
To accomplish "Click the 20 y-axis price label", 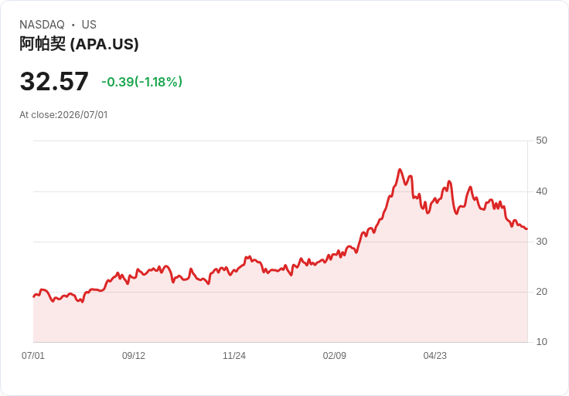I will tap(541, 292).
